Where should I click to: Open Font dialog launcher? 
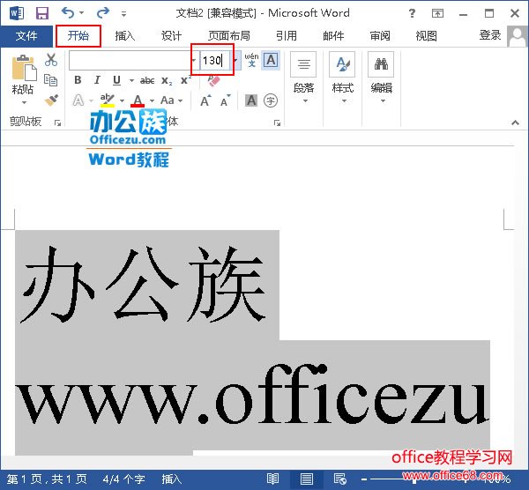tap(278, 122)
